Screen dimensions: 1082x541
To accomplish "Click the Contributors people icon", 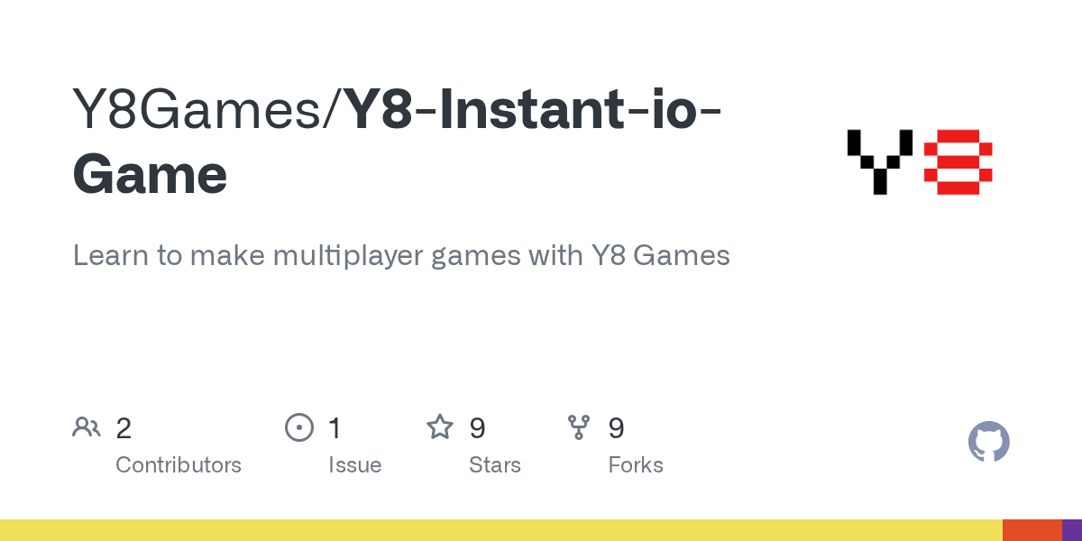I will 87,426.
